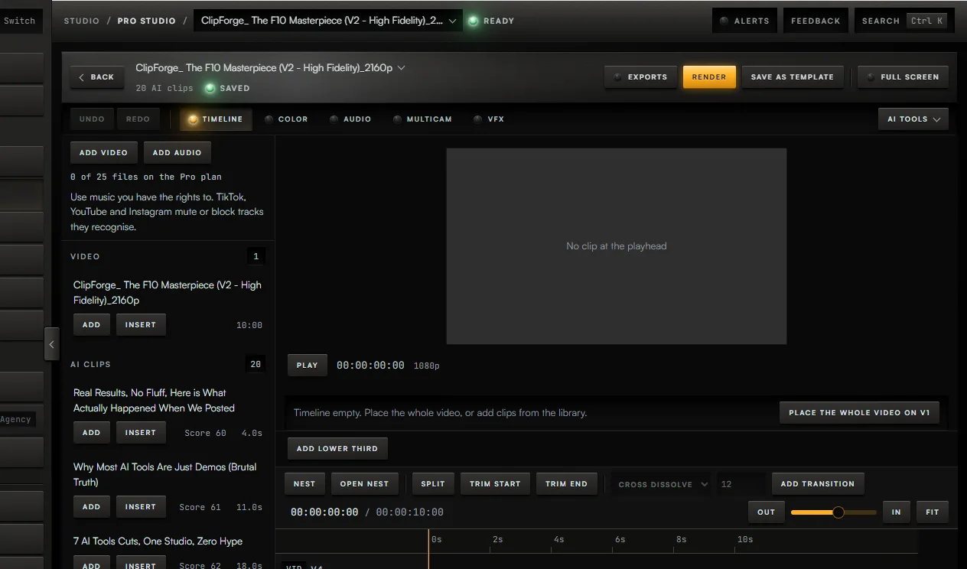
Task: Click the UNDO button
Action: point(92,119)
